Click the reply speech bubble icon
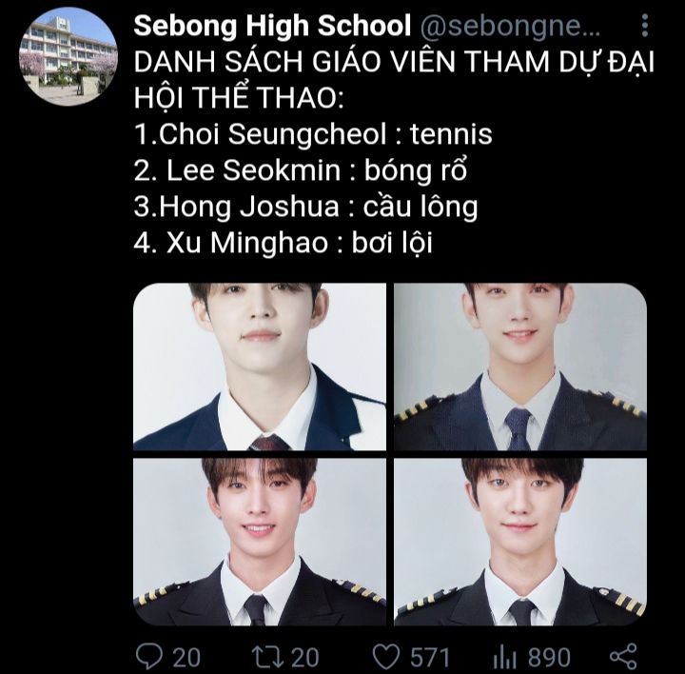The height and width of the screenshot is (674, 685). tap(149, 657)
